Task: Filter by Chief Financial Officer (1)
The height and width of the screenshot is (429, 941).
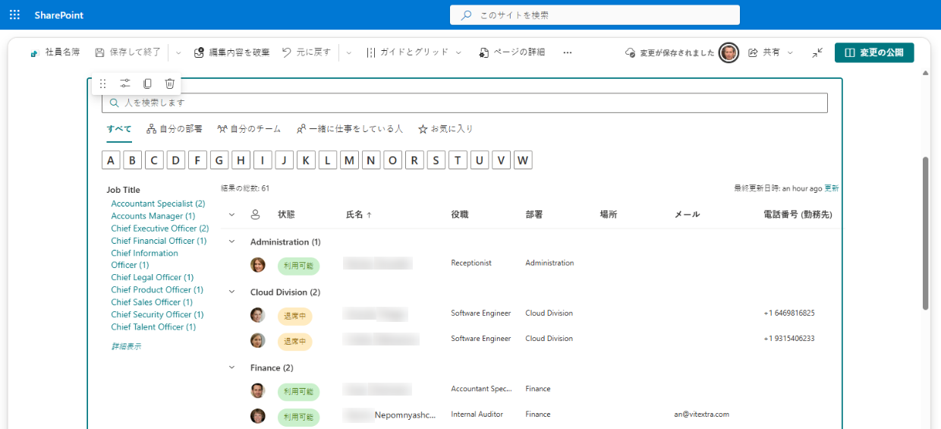Action: pos(159,241)
